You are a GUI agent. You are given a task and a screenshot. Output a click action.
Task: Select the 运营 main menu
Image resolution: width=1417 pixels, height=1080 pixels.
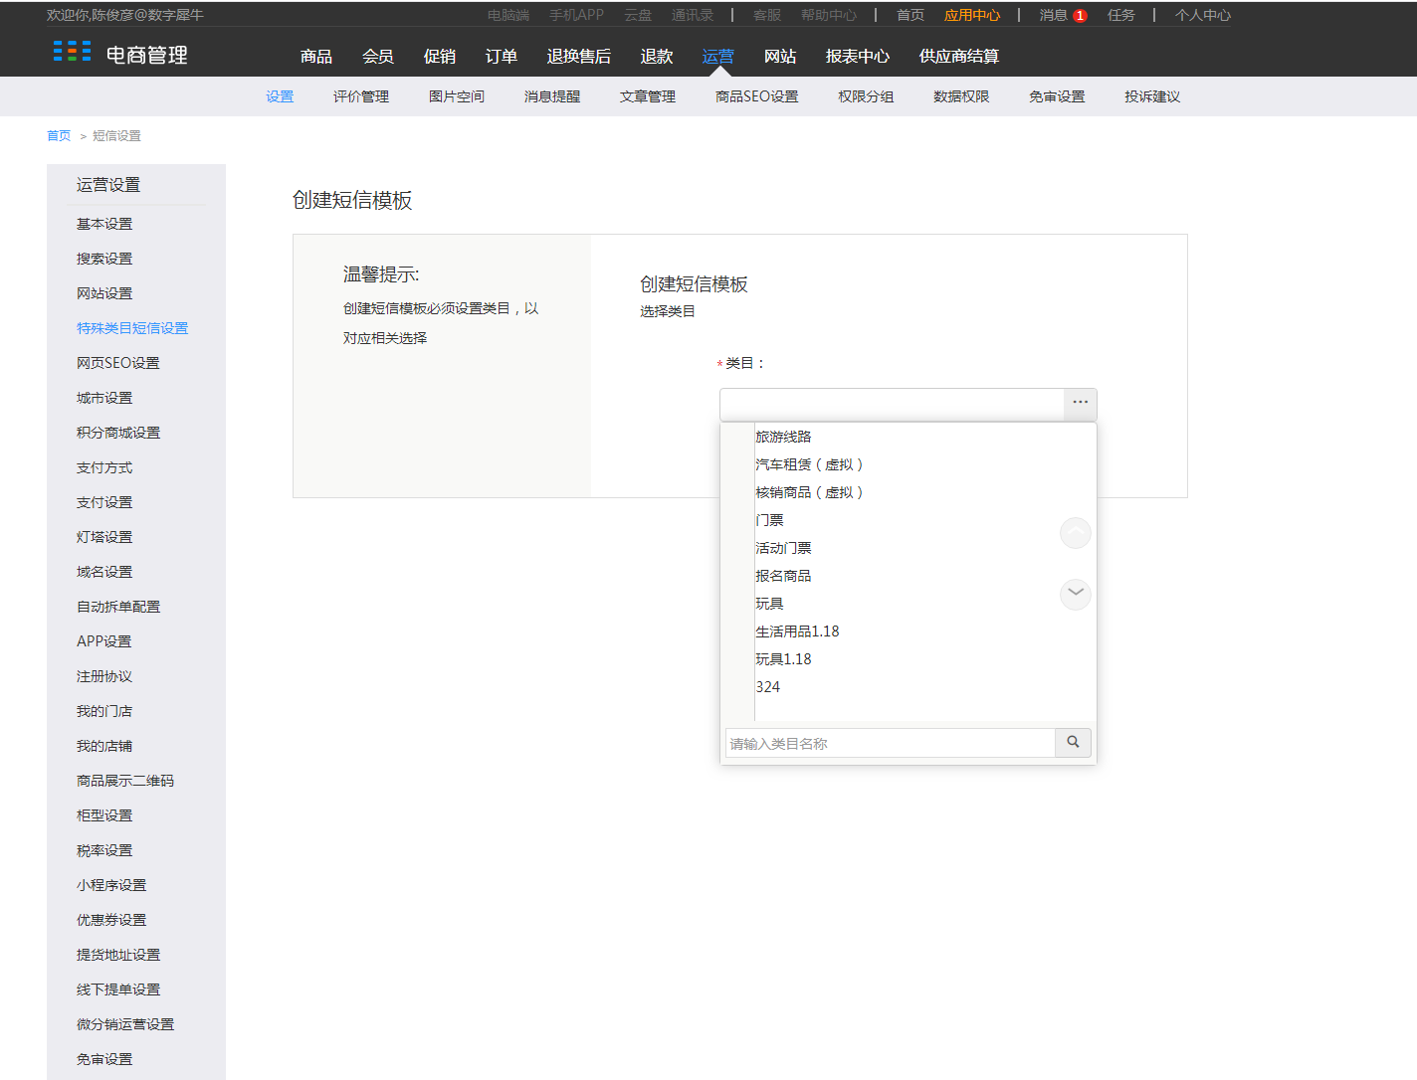coord(717,56)
